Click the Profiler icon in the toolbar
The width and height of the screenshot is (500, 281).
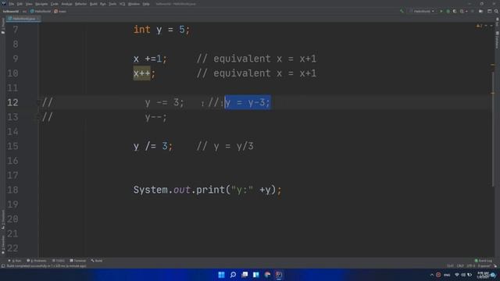(x=462, y=11)
